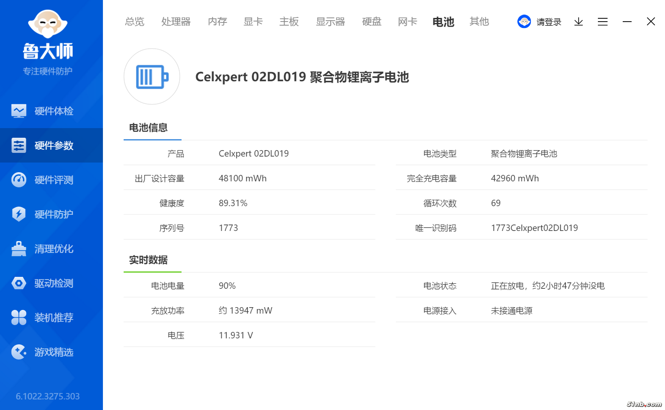Image resolution: width=665 pixels, height=410 pixels.
Task: Switch to the 总览 tab
Action: [x=135, y=22]
